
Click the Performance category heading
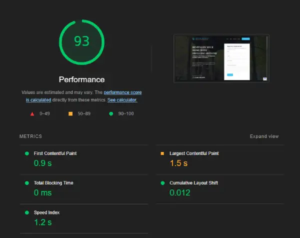pyautogui.click(x=82, y=79)
